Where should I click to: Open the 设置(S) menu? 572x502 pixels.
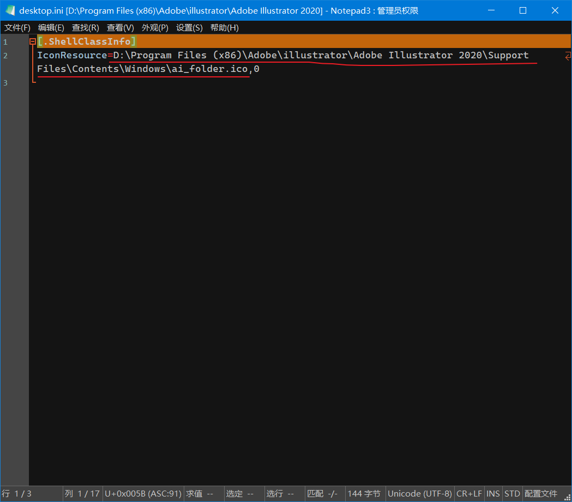point(189,28)
